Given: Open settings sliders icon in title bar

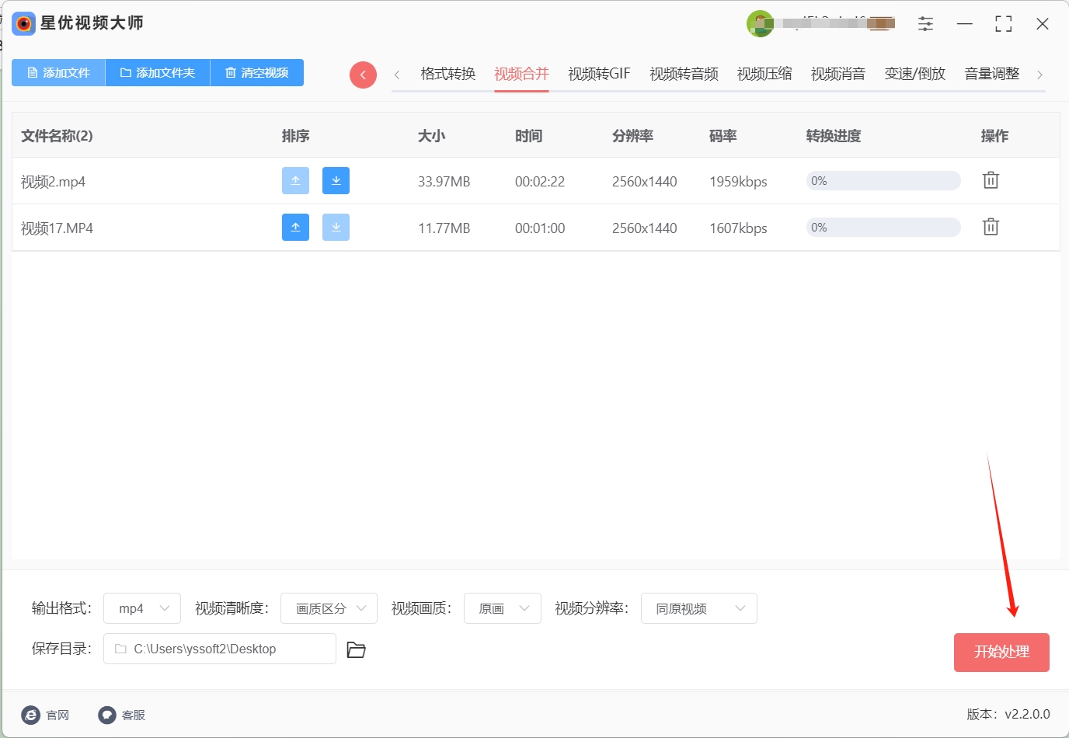Looking at the screenshot, I should coord(925,24).
